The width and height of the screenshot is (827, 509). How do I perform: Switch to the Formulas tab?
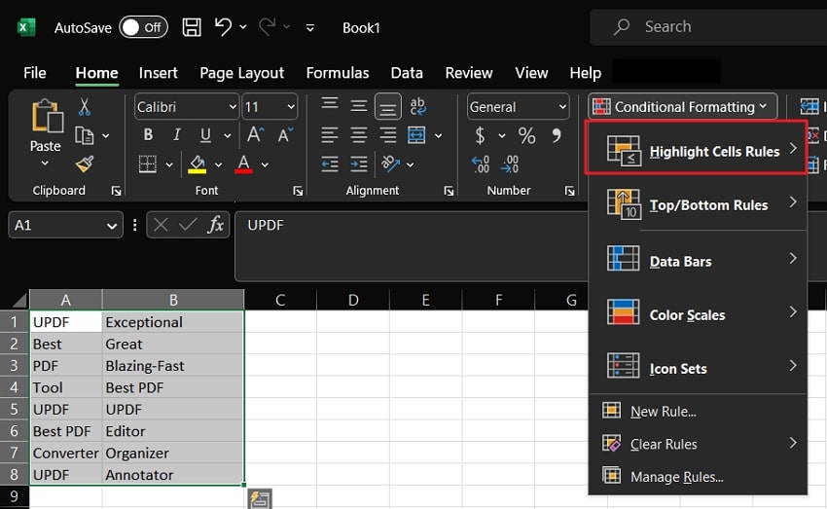(x=338, y=73)
